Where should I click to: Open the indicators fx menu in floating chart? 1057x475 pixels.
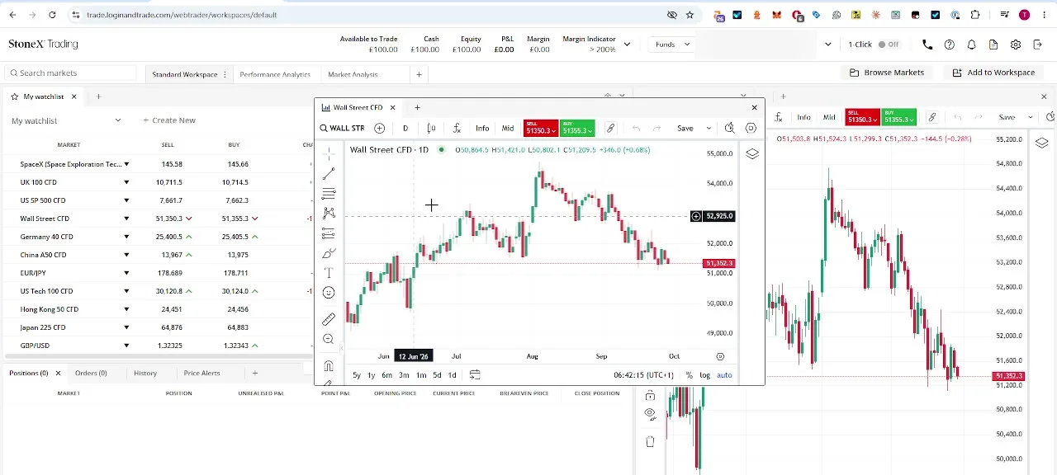pyautogui.click(x=457, y=128)
